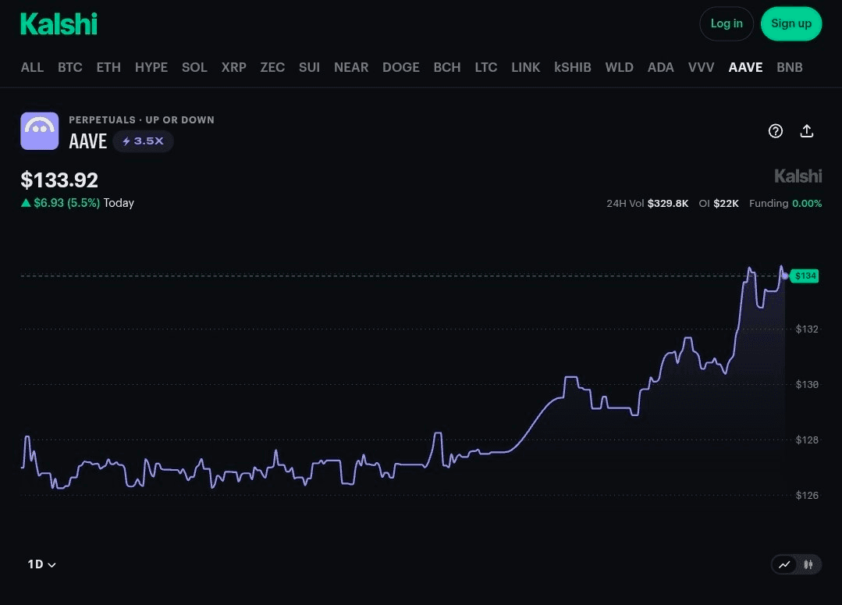Viewport: 842px width, 605px height.
Task: Select the SUI tab
Action: tap(309, 67)
